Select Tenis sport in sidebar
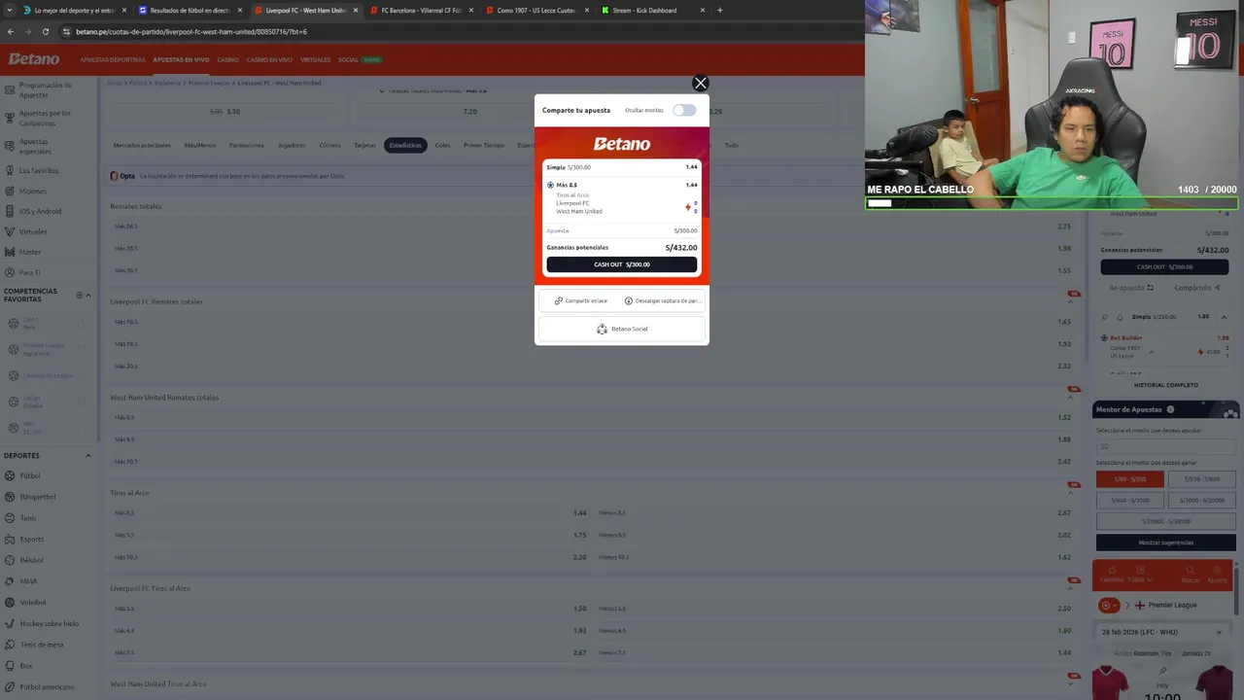 pyautogui.click(x=28, y=518)
